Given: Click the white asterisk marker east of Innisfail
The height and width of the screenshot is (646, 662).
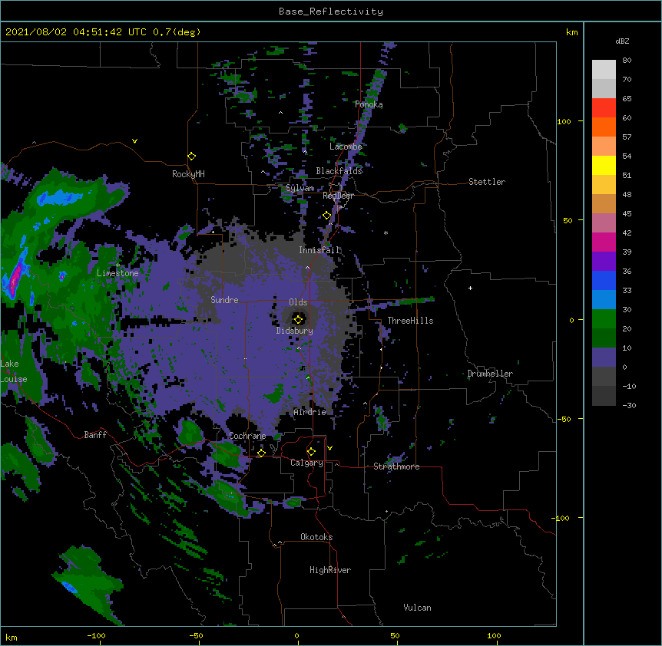Looking at the screenshot, I should coord(386,233).
